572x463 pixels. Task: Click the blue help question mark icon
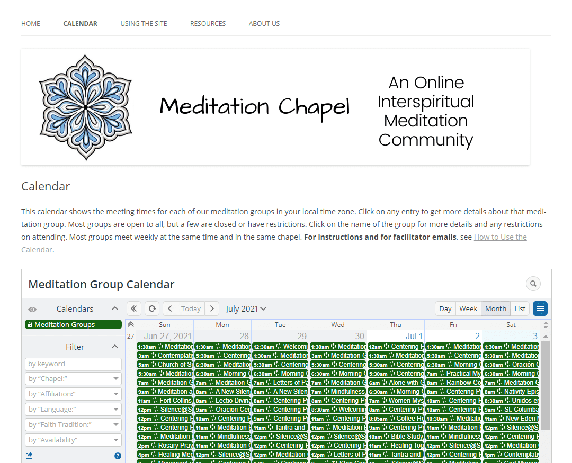pyautogui.click(x=118, y=456)
